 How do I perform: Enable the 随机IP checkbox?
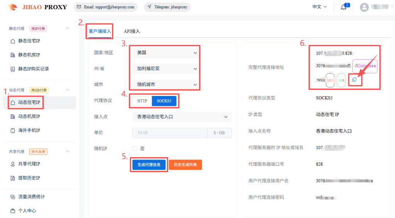(x=135, y=148)
